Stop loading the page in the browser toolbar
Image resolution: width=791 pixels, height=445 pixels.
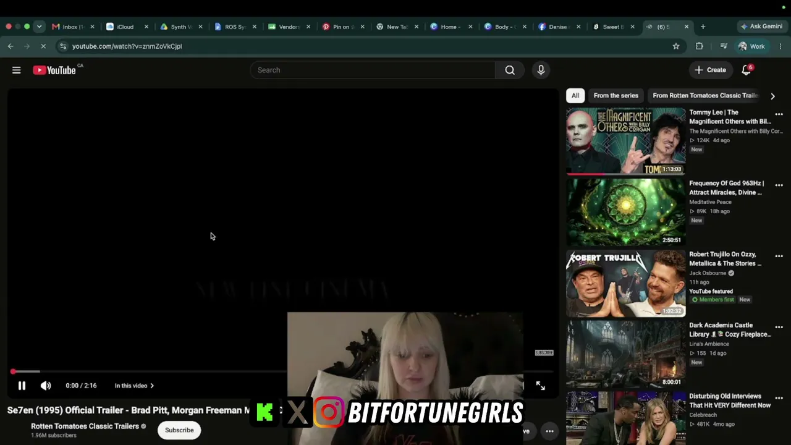pos(43,46)
